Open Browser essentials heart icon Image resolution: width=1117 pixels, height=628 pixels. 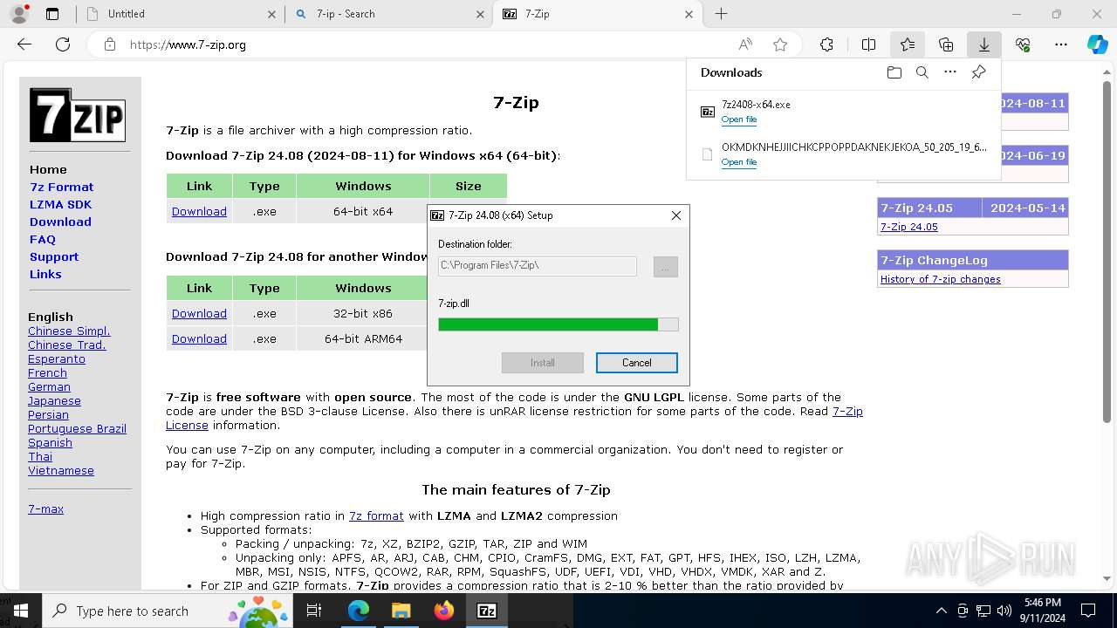(1023, 44)
